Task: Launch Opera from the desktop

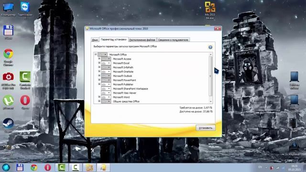Action: [x=25, y=102]
